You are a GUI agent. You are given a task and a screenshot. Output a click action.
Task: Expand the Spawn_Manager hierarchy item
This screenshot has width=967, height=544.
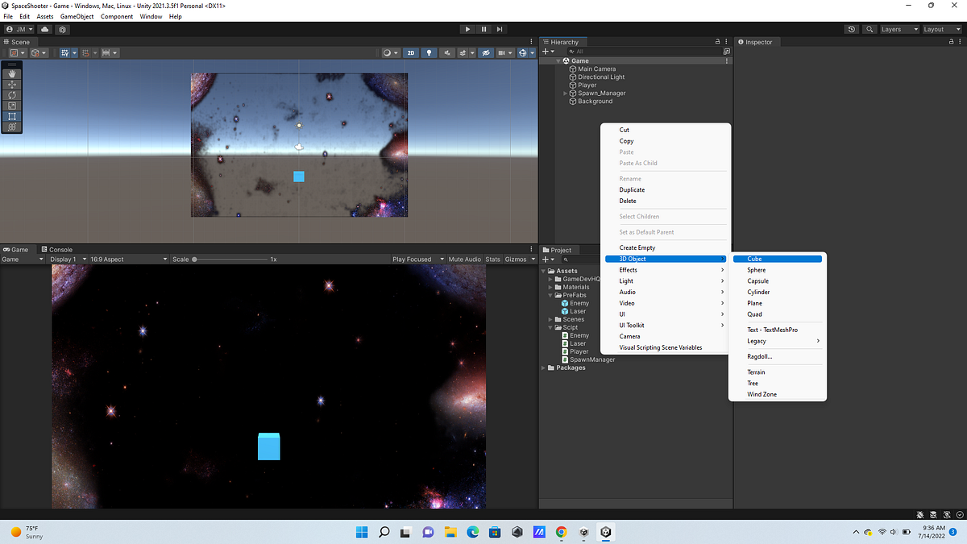click(564, 93)
